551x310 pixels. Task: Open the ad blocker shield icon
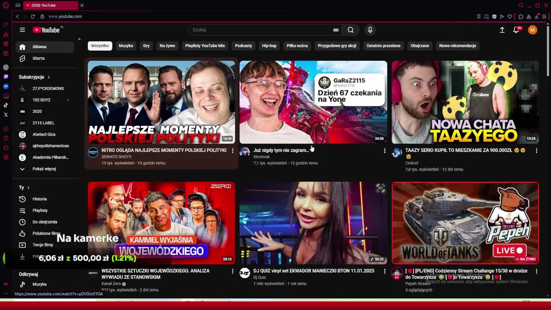tap(494, 16)
